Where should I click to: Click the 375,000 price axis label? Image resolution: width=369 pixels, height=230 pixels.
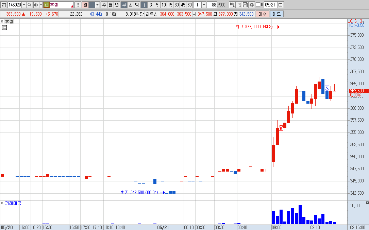coord(357,35)
